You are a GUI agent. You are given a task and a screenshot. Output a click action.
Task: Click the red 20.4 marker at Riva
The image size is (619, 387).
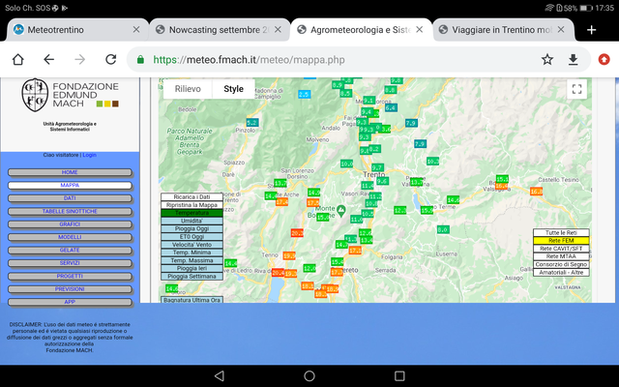tap(278, 273)
